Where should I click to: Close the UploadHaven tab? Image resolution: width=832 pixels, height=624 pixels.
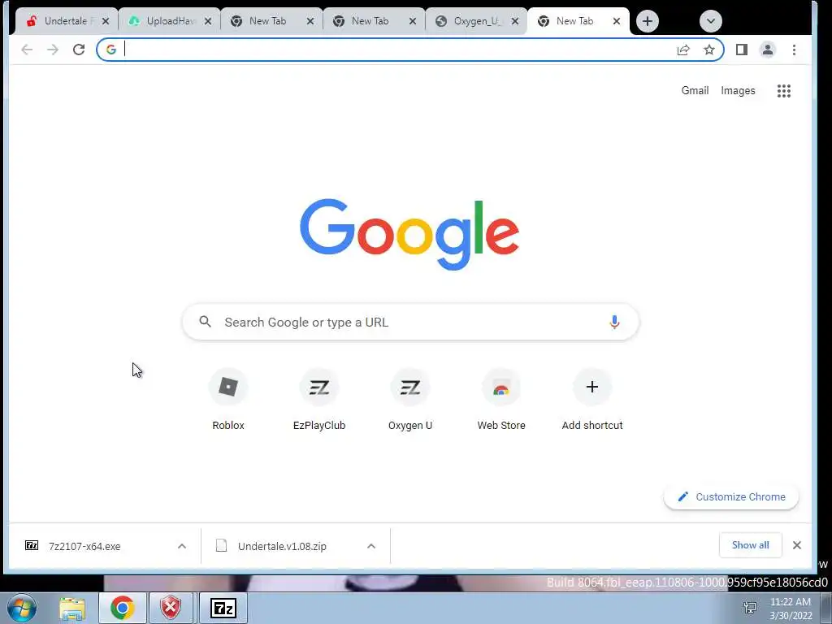[x=208, y=21]
